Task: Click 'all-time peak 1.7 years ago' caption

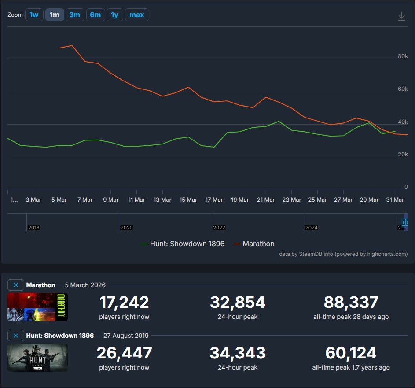Action: point(351,367)
